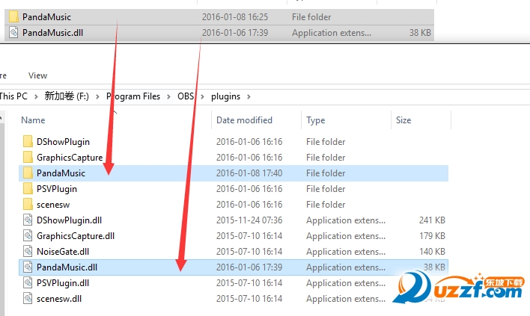Navigate to 新加卷 (F:) breadcrumb
The height and width of the screenshot is (316, 530).
tap(67, 96)
